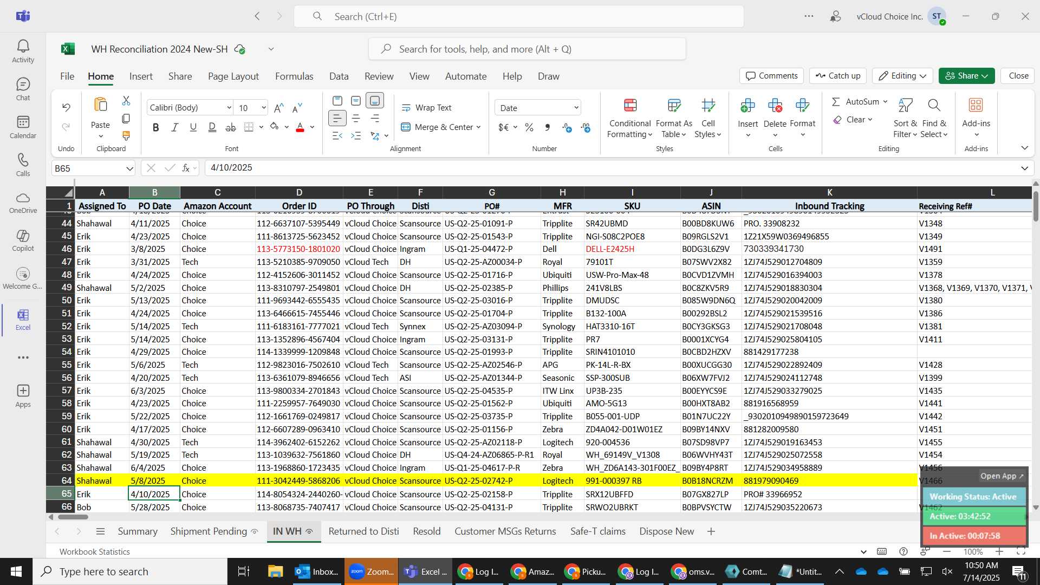1040x585 pixels.
Task: Toggle top vertical alignment
Action: pyautogui.click(x=337, y=101)
